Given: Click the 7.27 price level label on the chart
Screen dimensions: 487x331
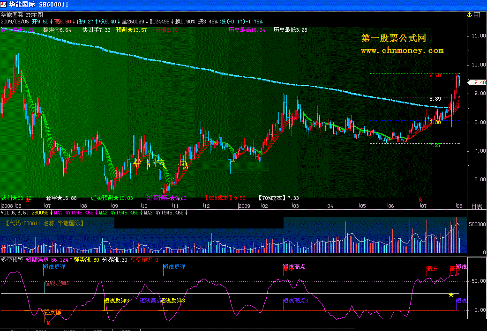Looking at the screenshot, I should [x=435, y=145].
